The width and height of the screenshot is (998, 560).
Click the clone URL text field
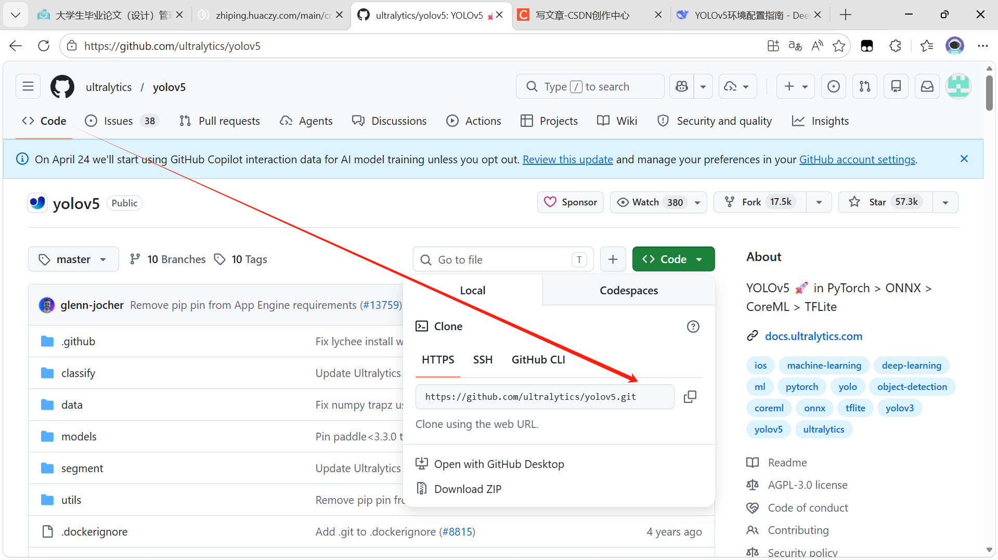(x=545, y=397)
